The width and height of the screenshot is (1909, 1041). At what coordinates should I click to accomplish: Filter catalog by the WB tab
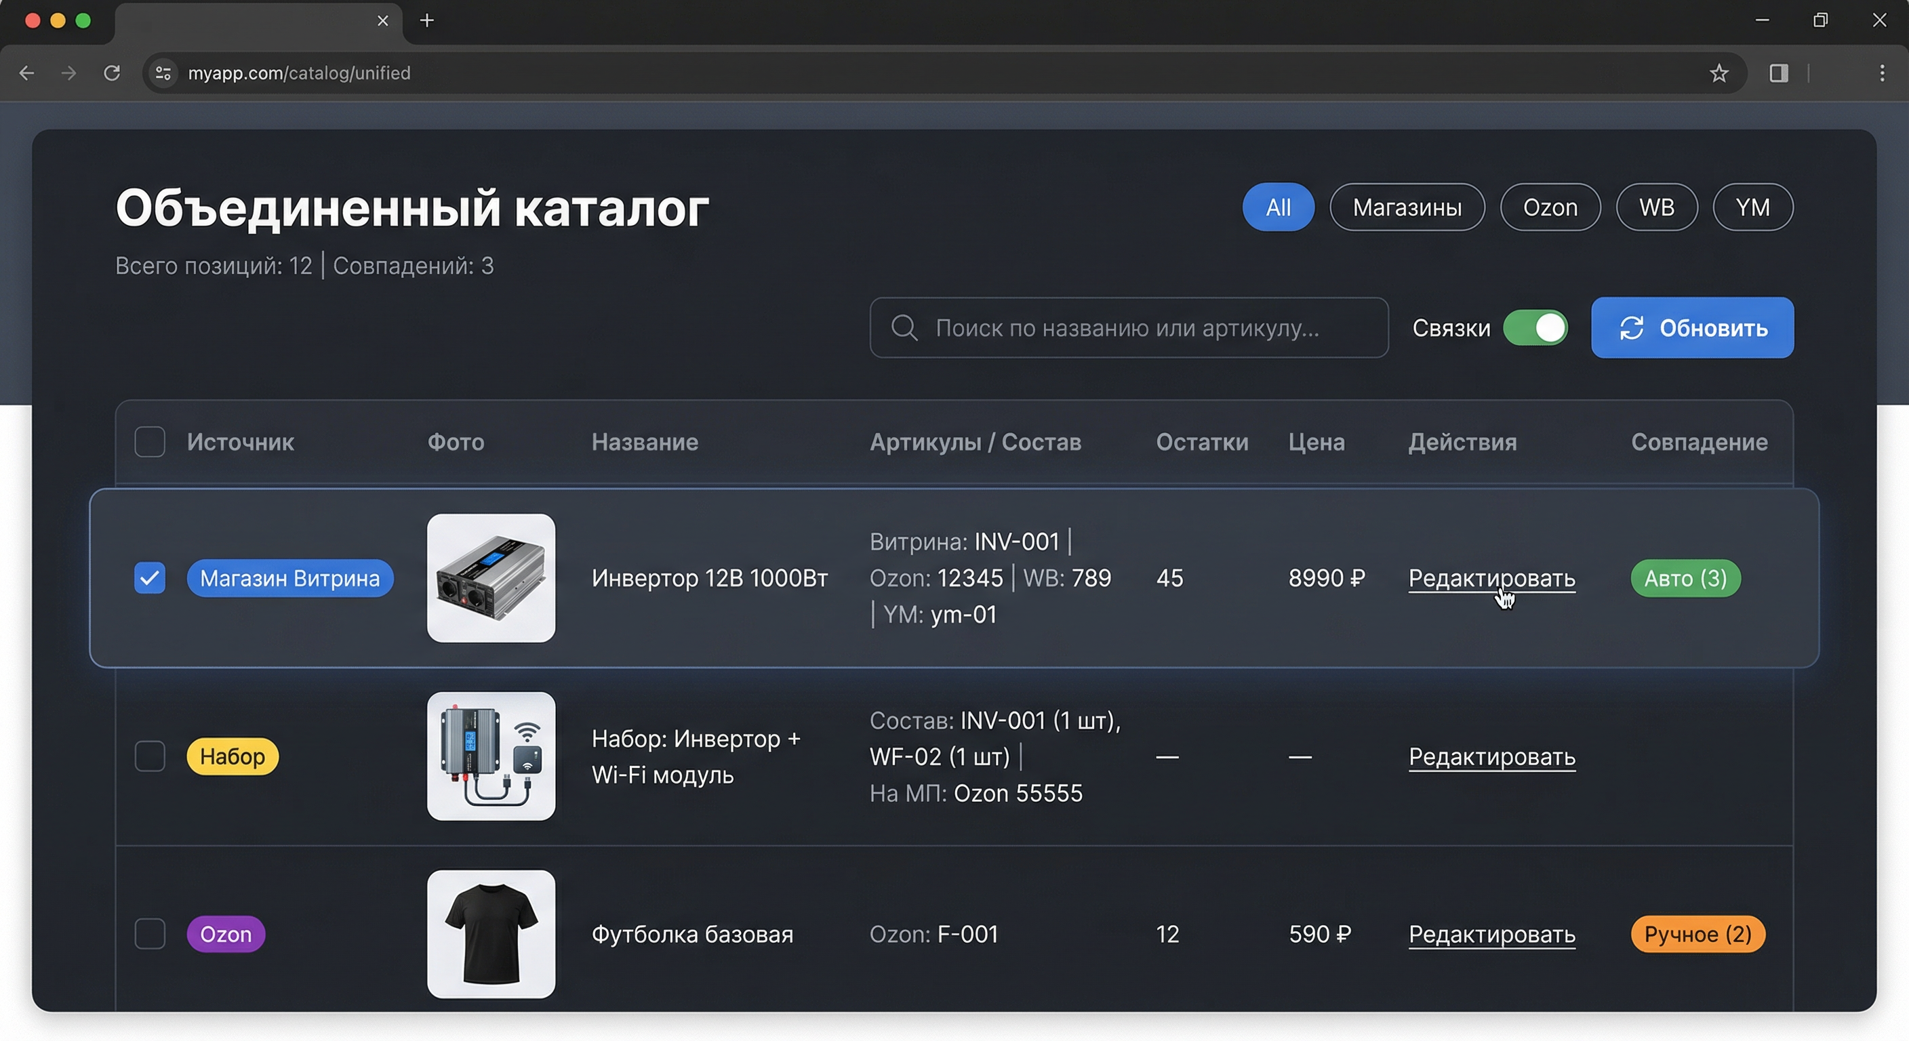click(1656, 207)
